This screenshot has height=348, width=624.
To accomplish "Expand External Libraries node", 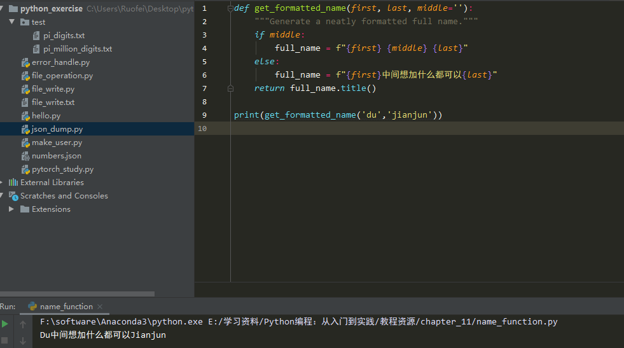I will [x=2, y=183].
